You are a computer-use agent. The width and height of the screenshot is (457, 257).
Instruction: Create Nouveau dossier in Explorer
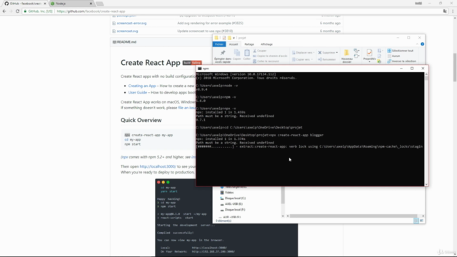[346, 56]
